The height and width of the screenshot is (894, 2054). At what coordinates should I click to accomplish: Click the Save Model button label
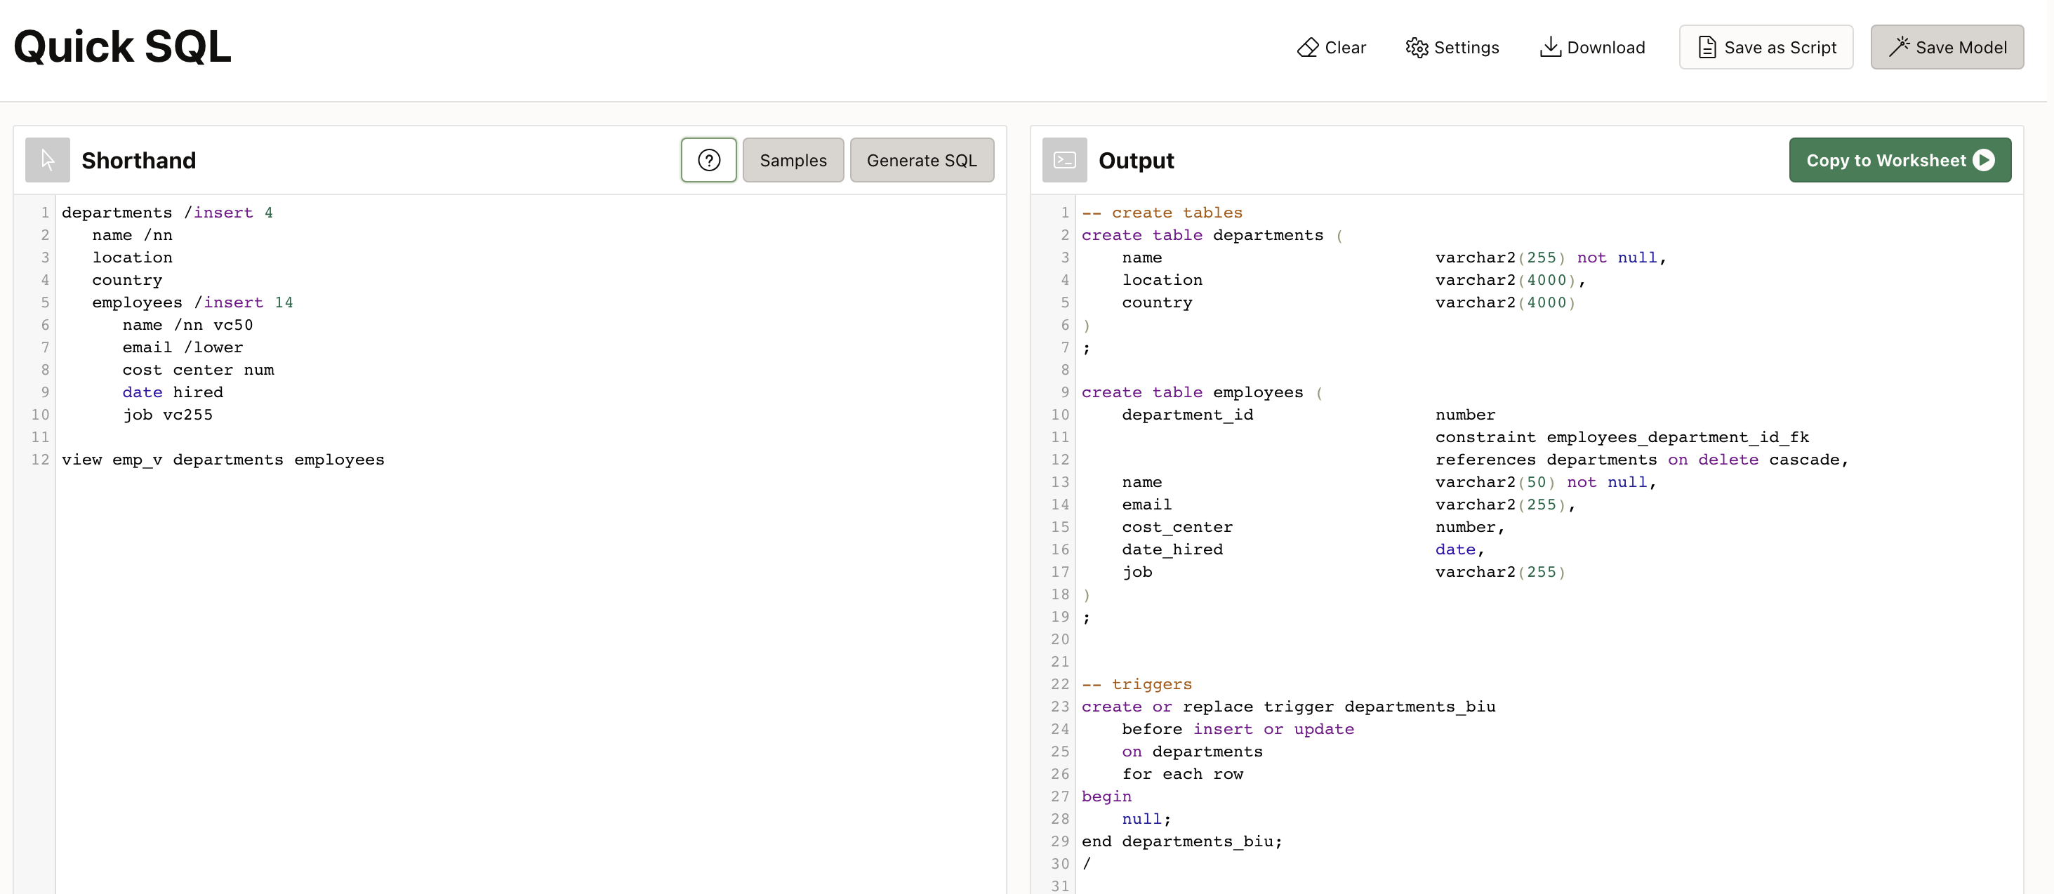tap(1961, 48)
